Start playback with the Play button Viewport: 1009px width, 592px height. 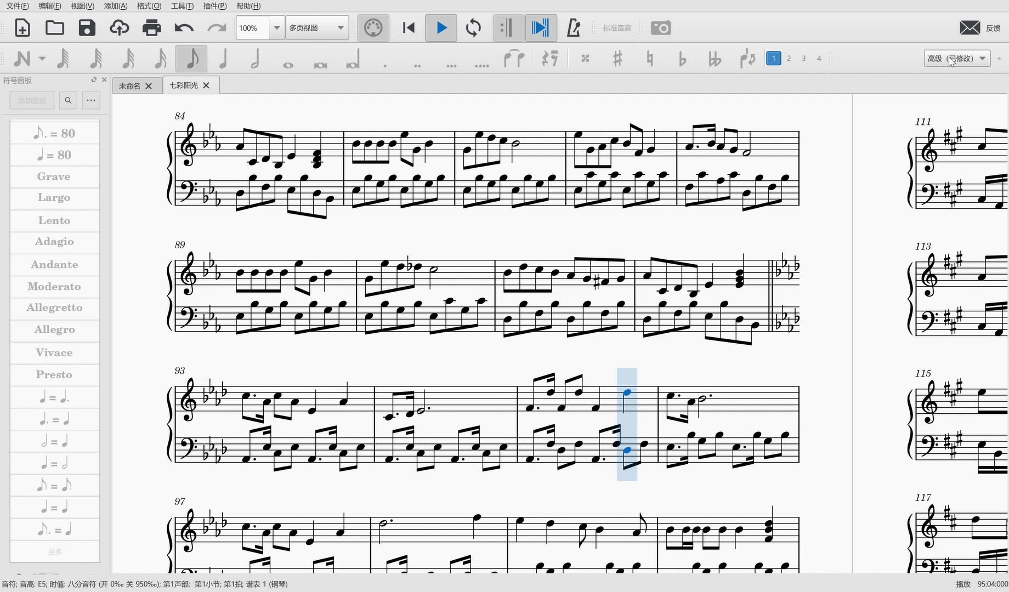tap(441, 28)
